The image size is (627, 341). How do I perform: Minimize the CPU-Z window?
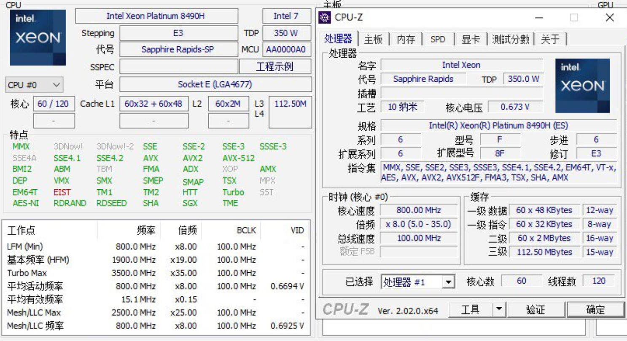[x=539, y=18]
